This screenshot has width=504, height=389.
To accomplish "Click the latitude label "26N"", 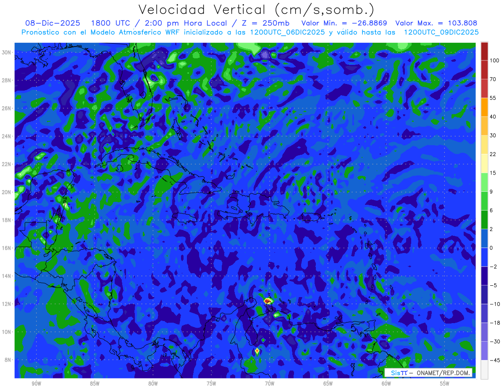I will 7,108.
